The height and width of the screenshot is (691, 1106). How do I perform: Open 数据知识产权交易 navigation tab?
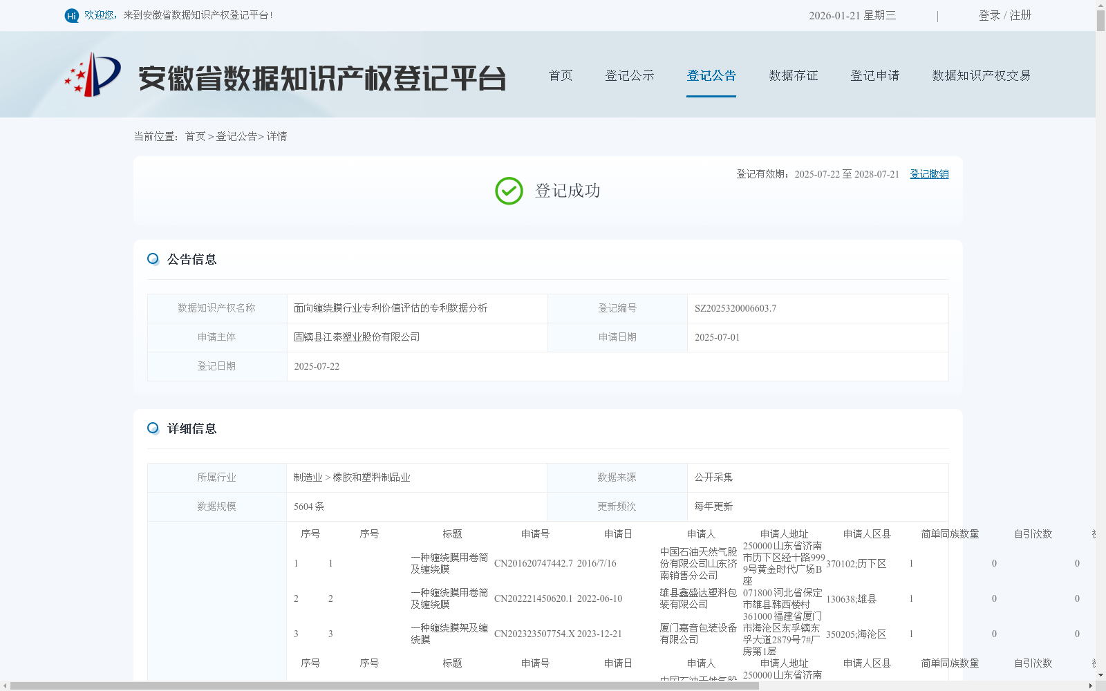982,75
